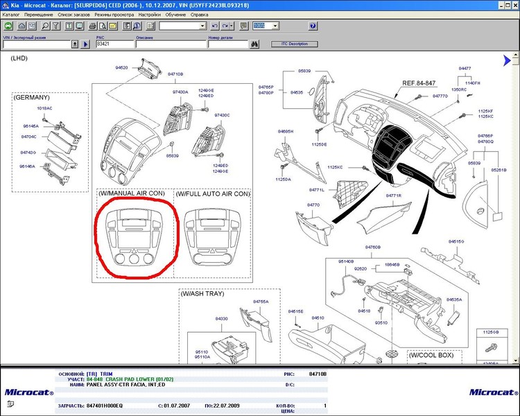This screenshot has width=520, height=416.
Task: Open the Настройки menu
Action: (x=149, y=14)
